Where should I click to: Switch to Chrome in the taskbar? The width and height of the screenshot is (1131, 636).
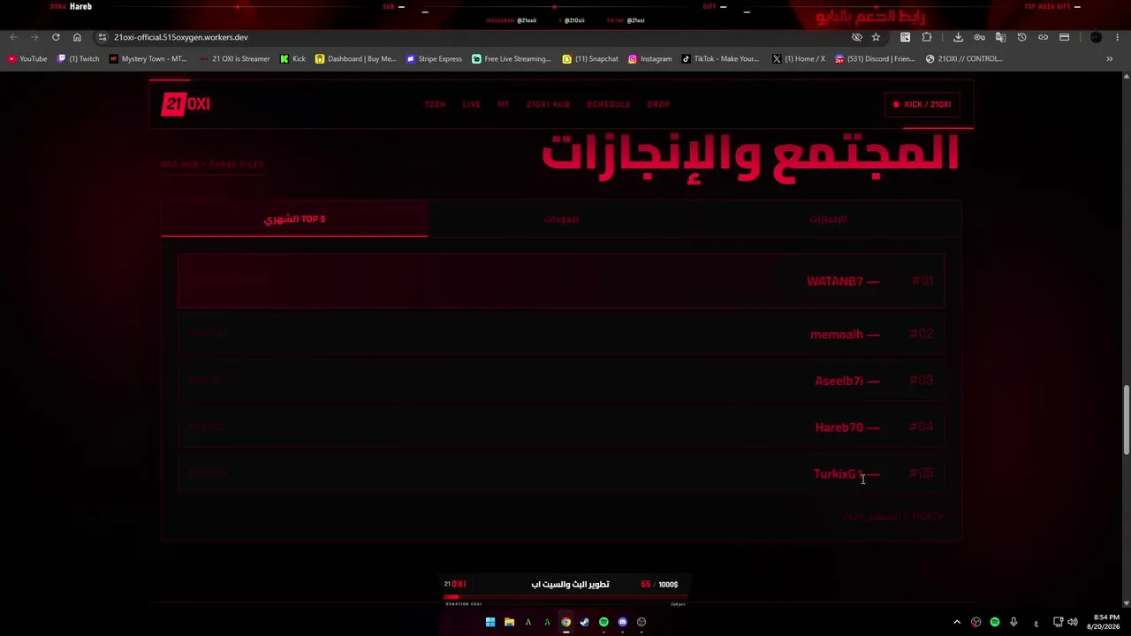point(565,622)
